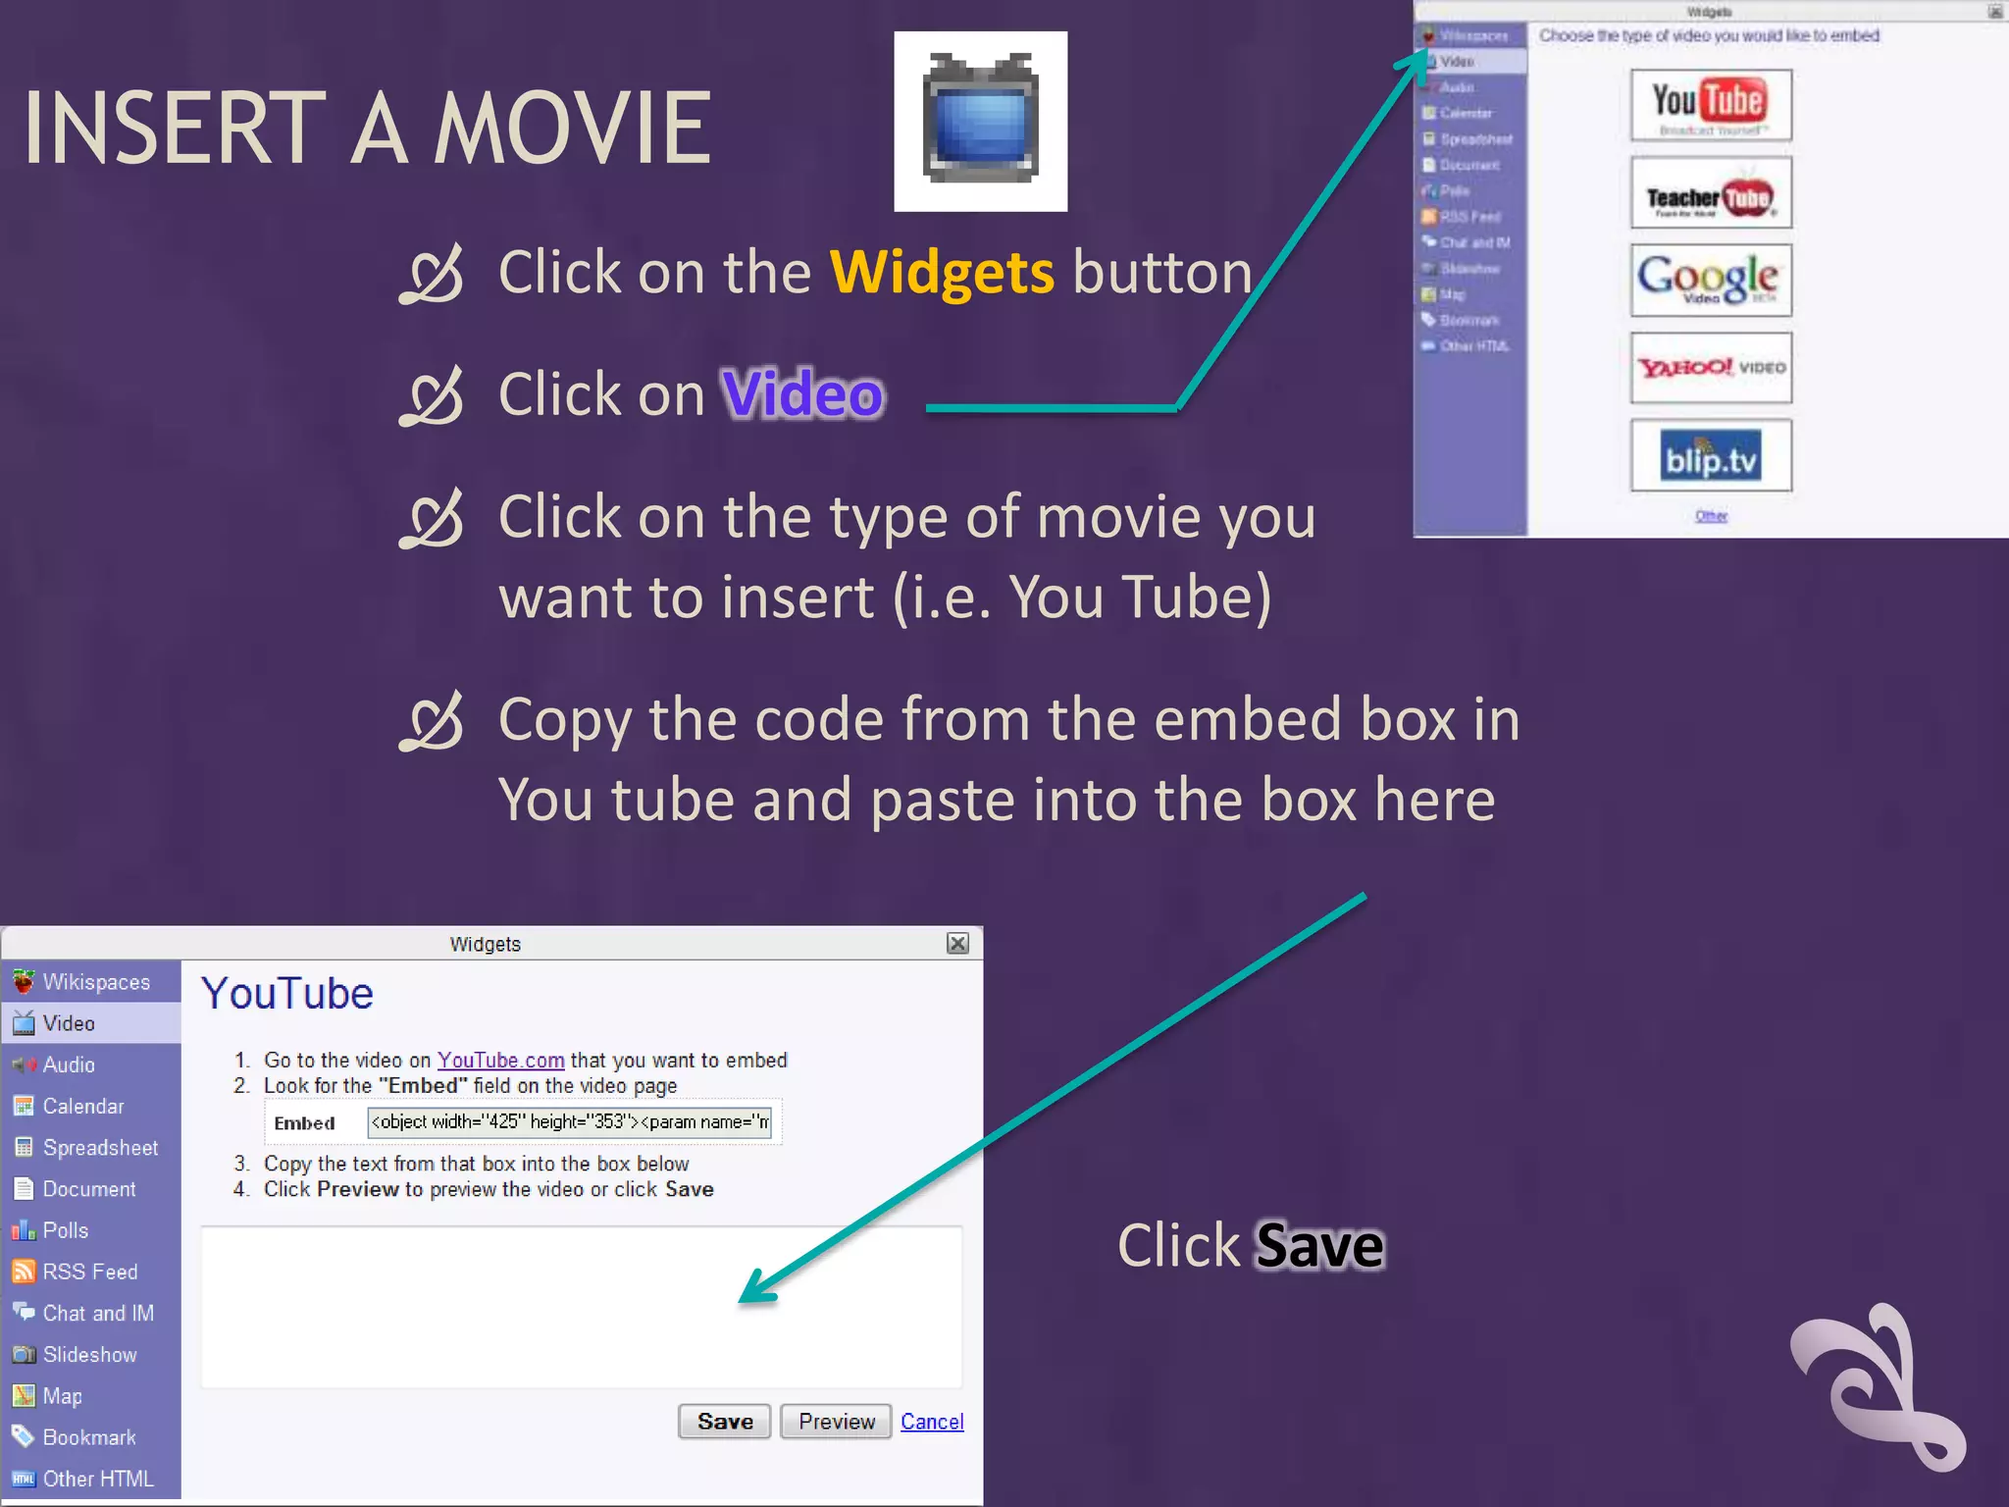
Task: Click the Document page icon in bottom sidebar
Action: click(24, 1189)
